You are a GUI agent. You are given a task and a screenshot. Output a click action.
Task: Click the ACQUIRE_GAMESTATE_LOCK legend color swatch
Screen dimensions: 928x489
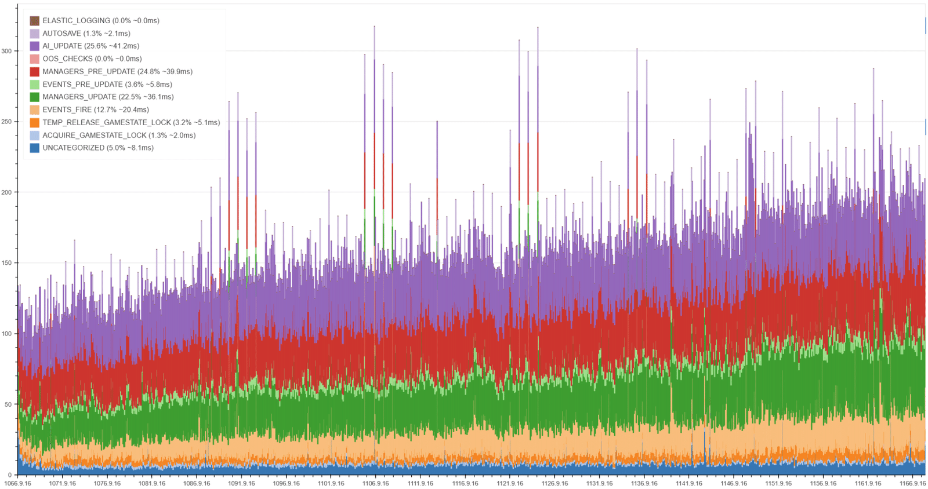point(35,136)
